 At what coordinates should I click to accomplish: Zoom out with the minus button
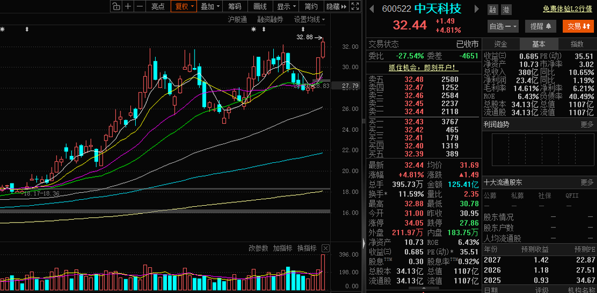click(x=140, y=6)
